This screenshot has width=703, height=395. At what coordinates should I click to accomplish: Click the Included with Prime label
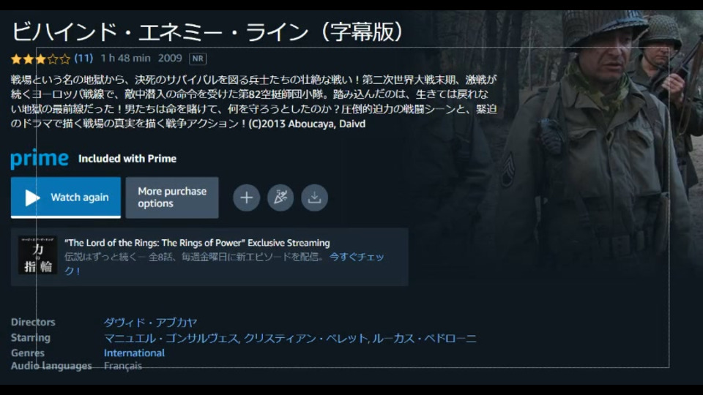coord(127,159)
